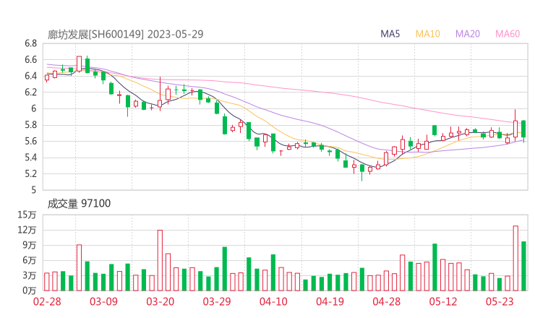
Task: Toggle the MA5 legend label
Action: click(390, 34)
